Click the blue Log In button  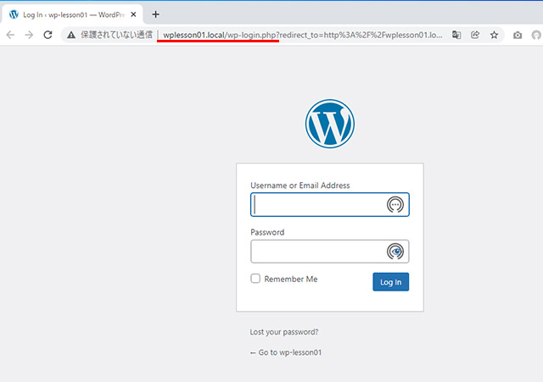(390, 282)
